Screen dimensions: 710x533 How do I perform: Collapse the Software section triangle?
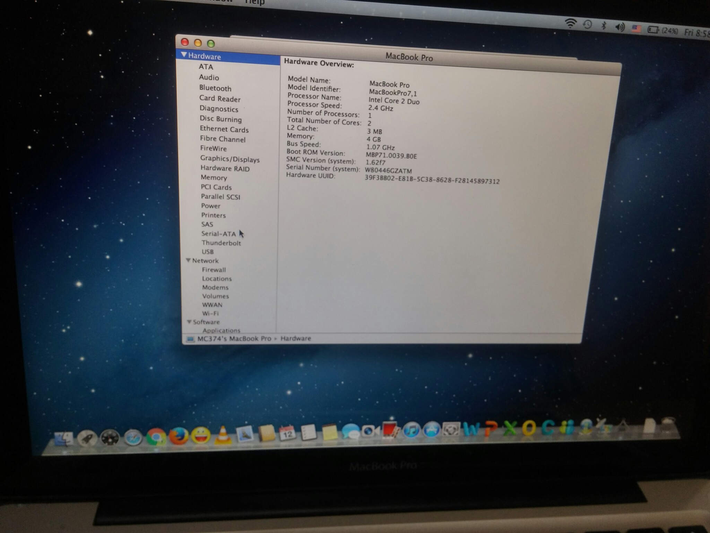pos(189,322)
